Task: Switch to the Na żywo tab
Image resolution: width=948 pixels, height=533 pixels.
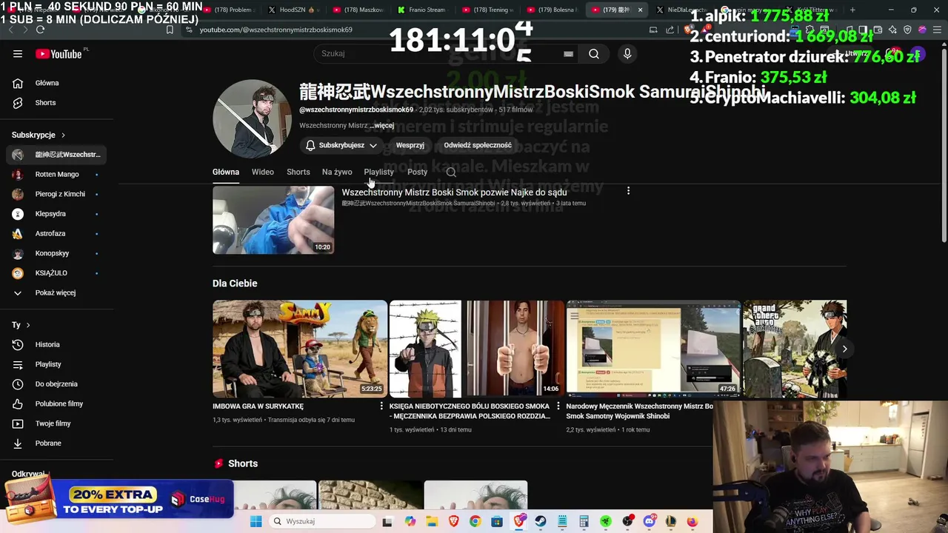Action: coord(337,172)
